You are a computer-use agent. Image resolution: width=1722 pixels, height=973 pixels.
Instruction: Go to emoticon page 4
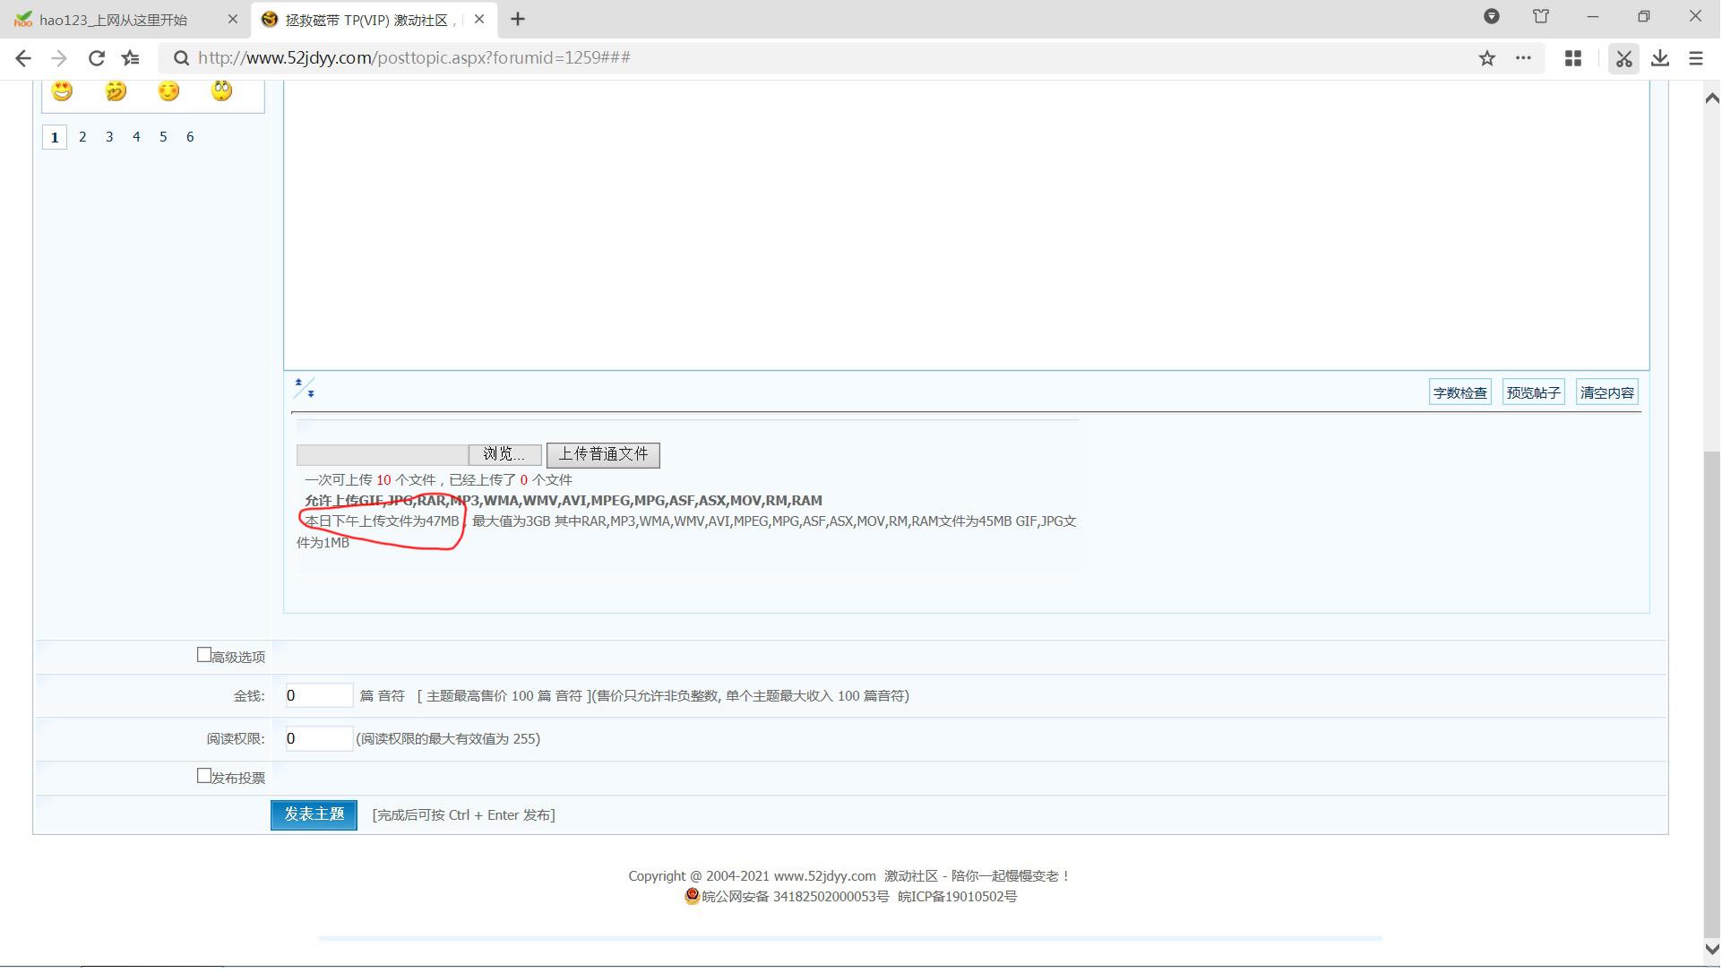(136, 138)
